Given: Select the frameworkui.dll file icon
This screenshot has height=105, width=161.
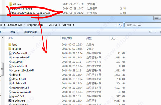Looking at the screenshot, I should pyautogui.click(x=10, y=92).
